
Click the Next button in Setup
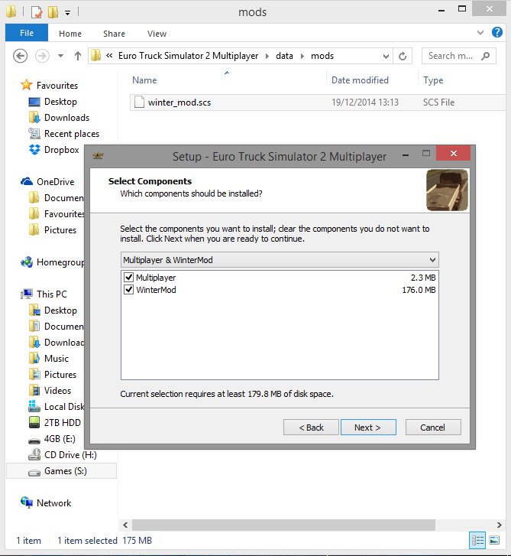[x=368, y=428]
